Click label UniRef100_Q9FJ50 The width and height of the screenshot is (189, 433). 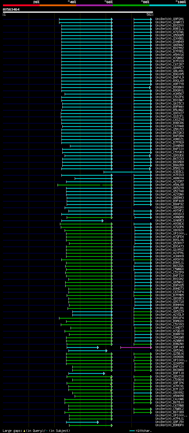click(170, 422)
